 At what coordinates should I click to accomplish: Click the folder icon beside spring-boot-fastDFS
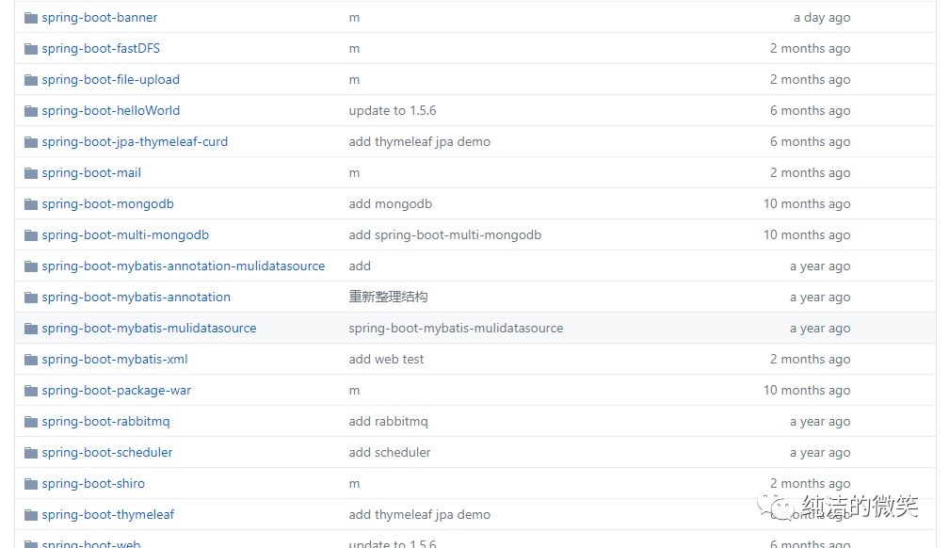(x=30, y=48)
